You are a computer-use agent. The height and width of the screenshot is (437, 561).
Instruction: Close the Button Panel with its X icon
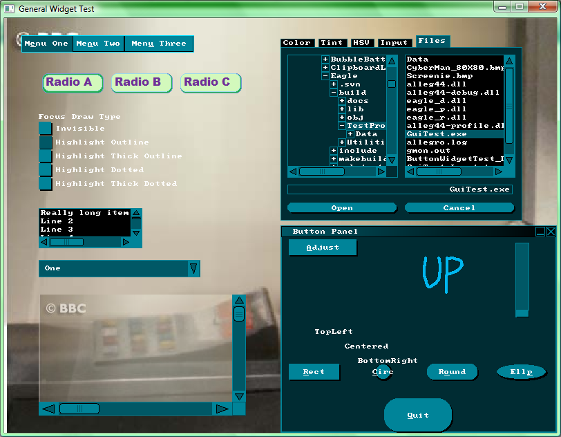(x=551, y=232)
